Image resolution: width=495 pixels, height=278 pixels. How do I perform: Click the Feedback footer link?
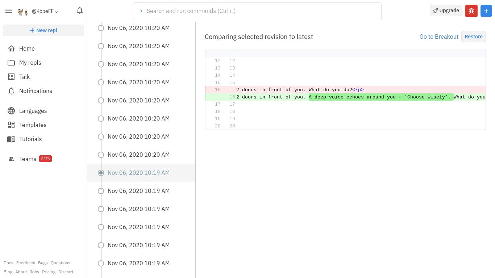(25, 263)
